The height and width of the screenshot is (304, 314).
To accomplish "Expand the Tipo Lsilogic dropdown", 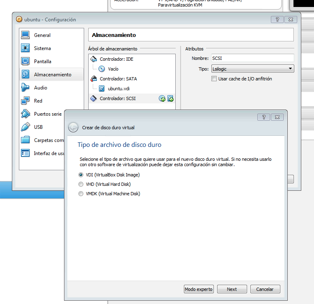I will pos(252,69).
